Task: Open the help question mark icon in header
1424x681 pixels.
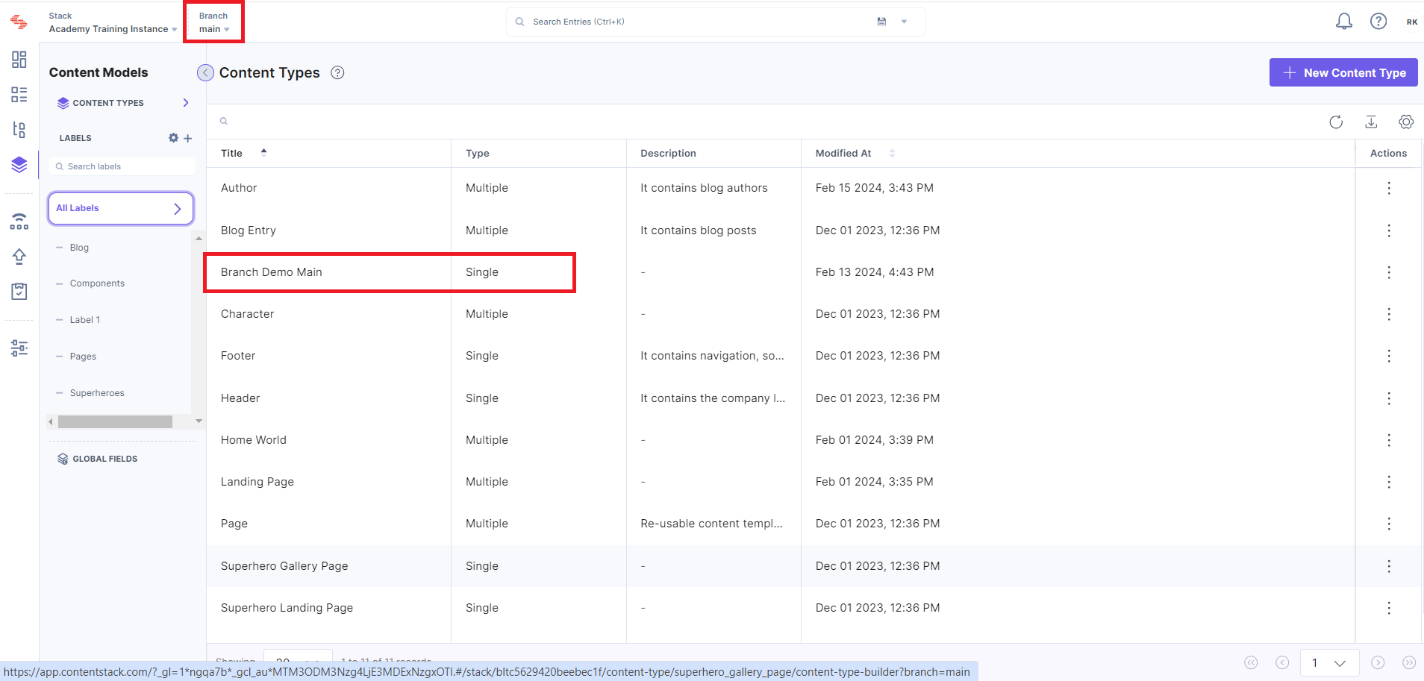Action: tap(1378, 22)
